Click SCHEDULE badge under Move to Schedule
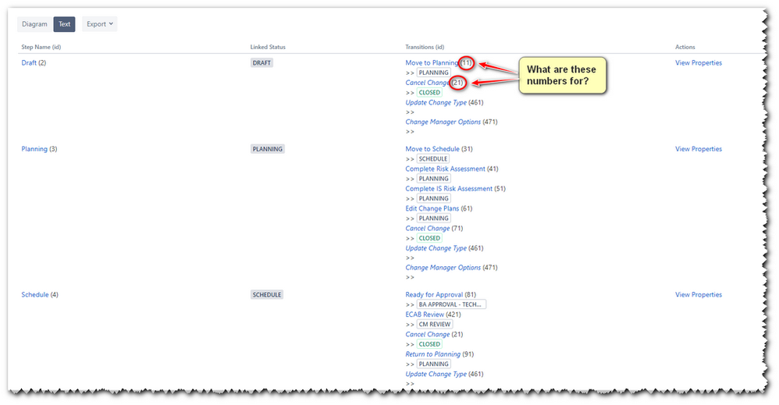Image resolution: width=779 pixels, height=405 pixels. pyautogui.click(x=432, y=158)
